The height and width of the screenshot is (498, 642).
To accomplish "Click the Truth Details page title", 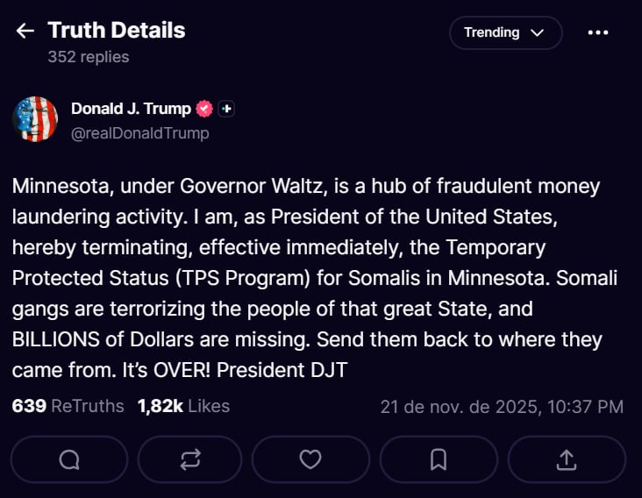I will click(117, 31).
